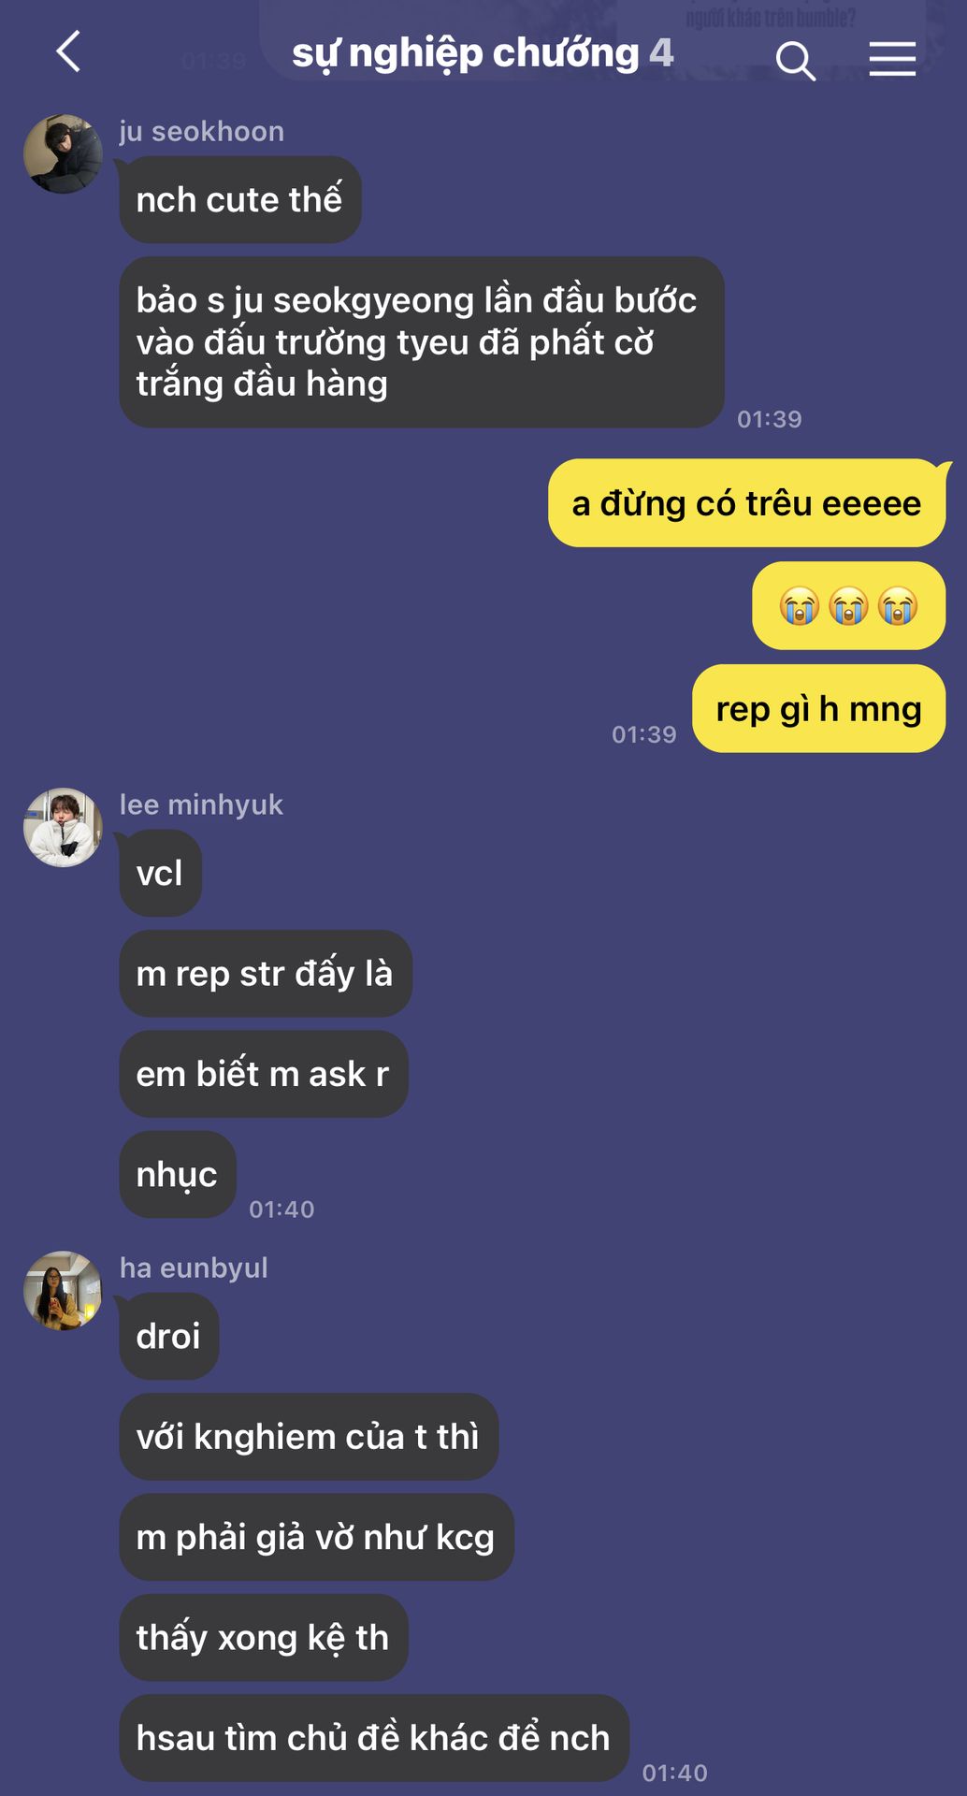Open chat search with magnifier icon
This screenshot has width=967, height=1796.
tap(796, 61)
